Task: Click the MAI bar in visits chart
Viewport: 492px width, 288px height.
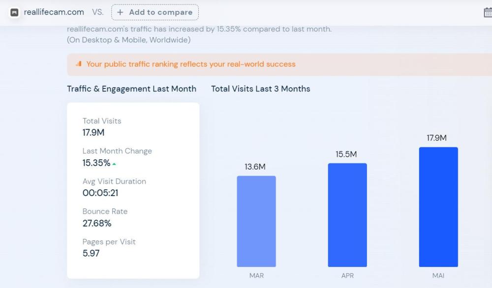Action: [438, 207]
